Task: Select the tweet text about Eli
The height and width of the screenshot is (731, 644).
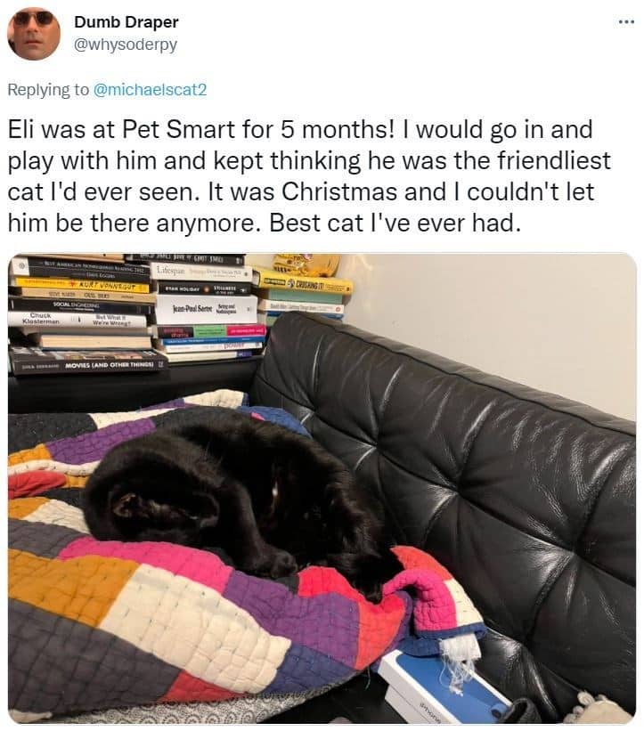Action: click(309, 175)
